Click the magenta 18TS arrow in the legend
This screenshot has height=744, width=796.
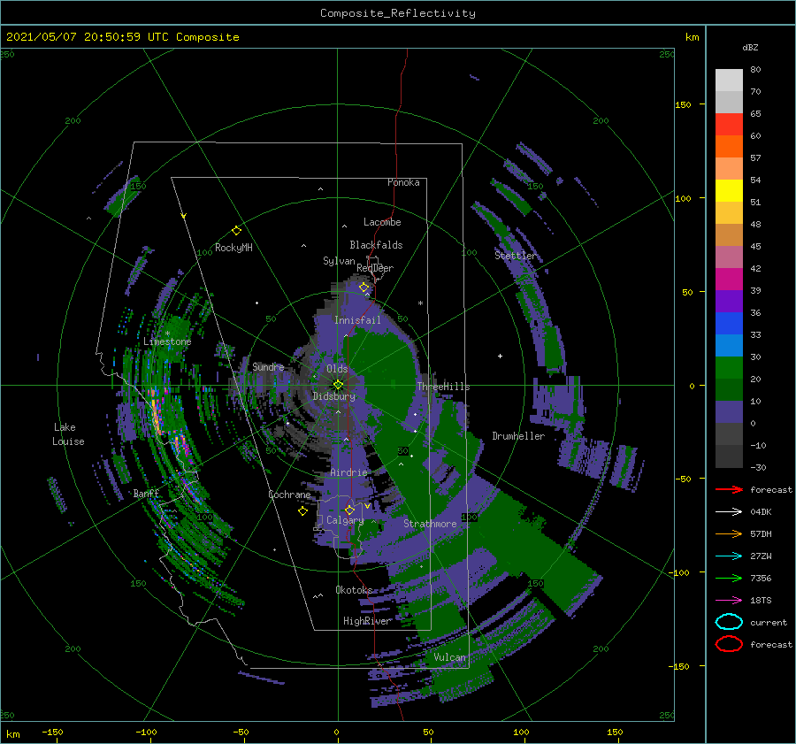[729, 601]
